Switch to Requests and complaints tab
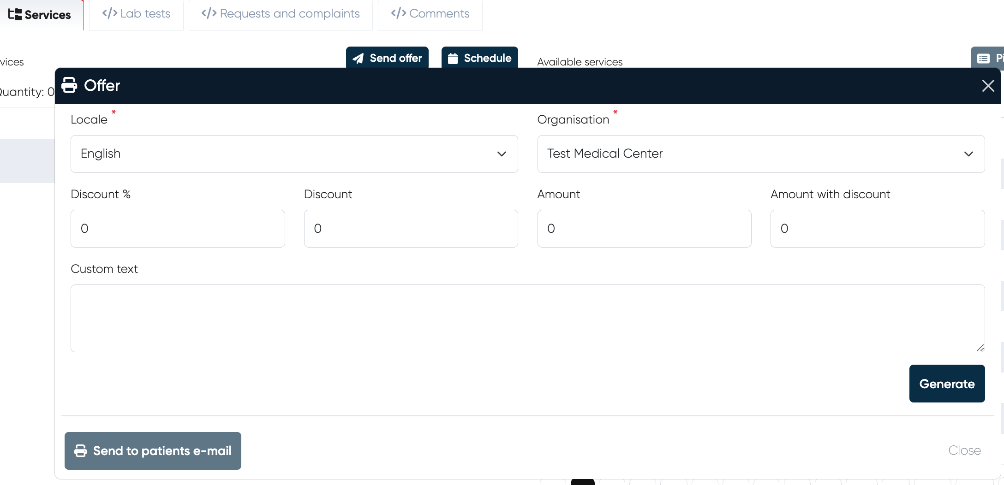The image size is (1004, 485). pyautogui.click(x=281, y=14)
